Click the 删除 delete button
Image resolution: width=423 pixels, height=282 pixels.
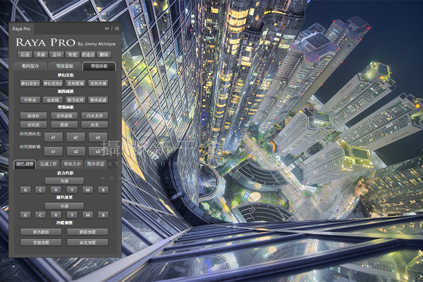(x=104, y=55)
